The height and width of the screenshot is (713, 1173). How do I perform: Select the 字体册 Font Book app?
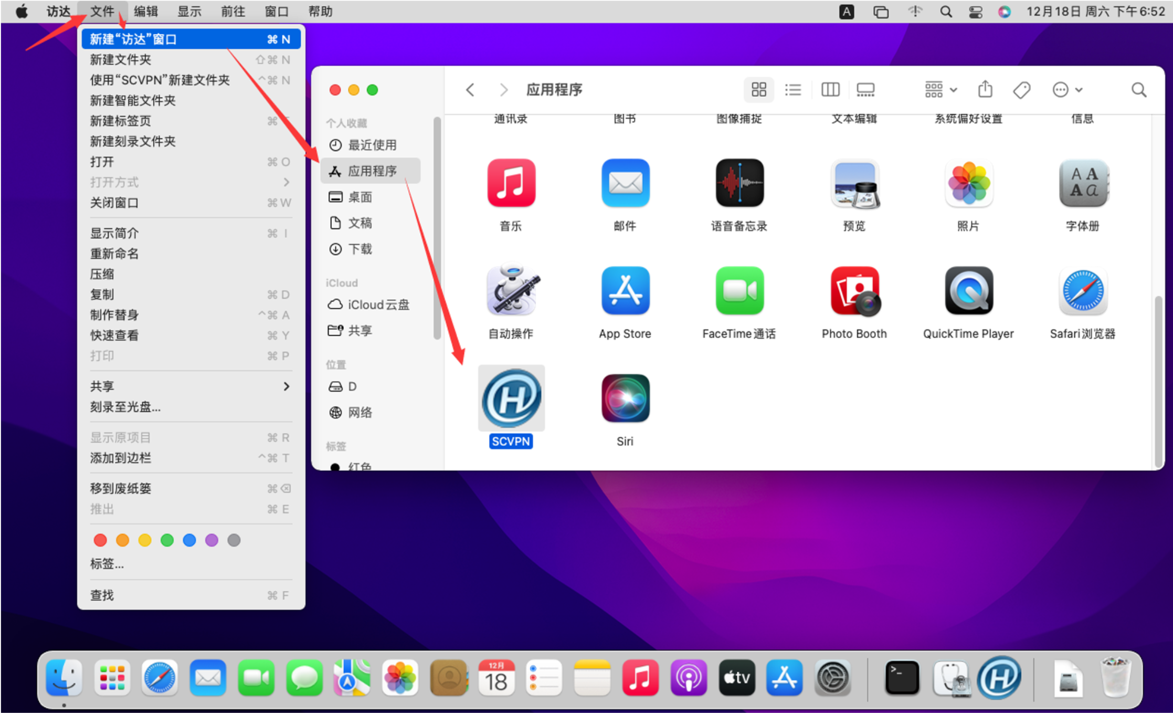click(x=1083, y=183)
